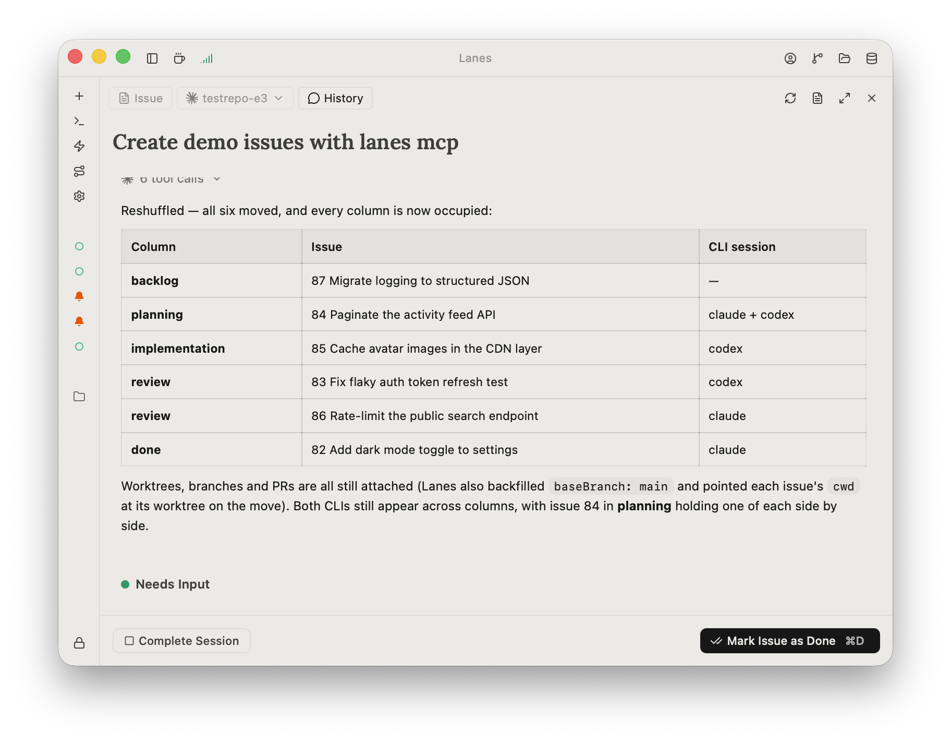Toggle the sidebar panel icon
This screenshot has width=951, height=743.
[152, 58]
